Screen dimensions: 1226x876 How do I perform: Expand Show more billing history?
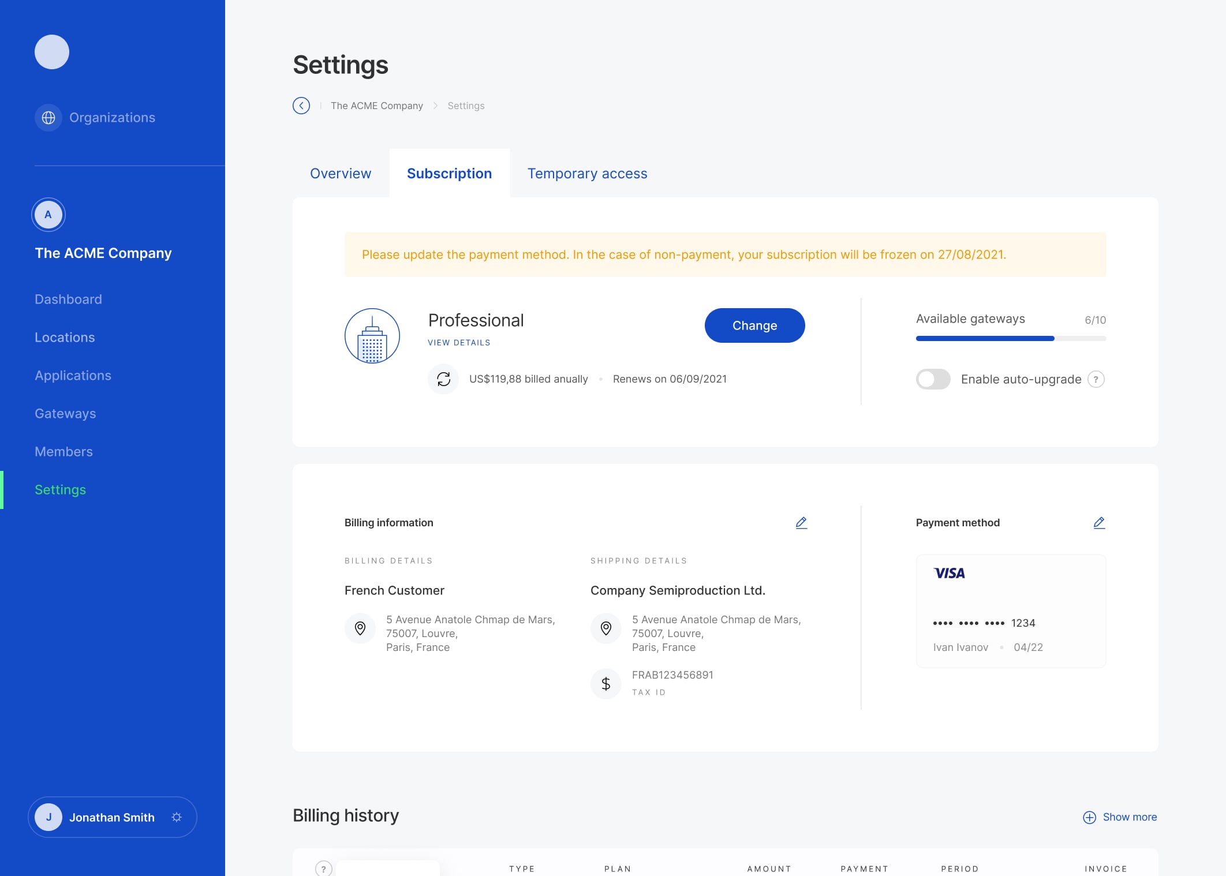tap(1120, 817)
